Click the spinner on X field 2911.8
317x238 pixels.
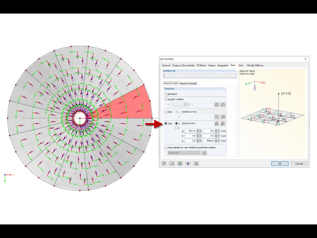(x=198, y=131)
